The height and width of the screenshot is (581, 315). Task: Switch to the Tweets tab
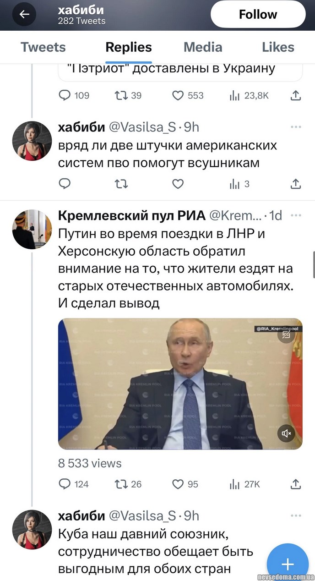(x=43, y=47)
